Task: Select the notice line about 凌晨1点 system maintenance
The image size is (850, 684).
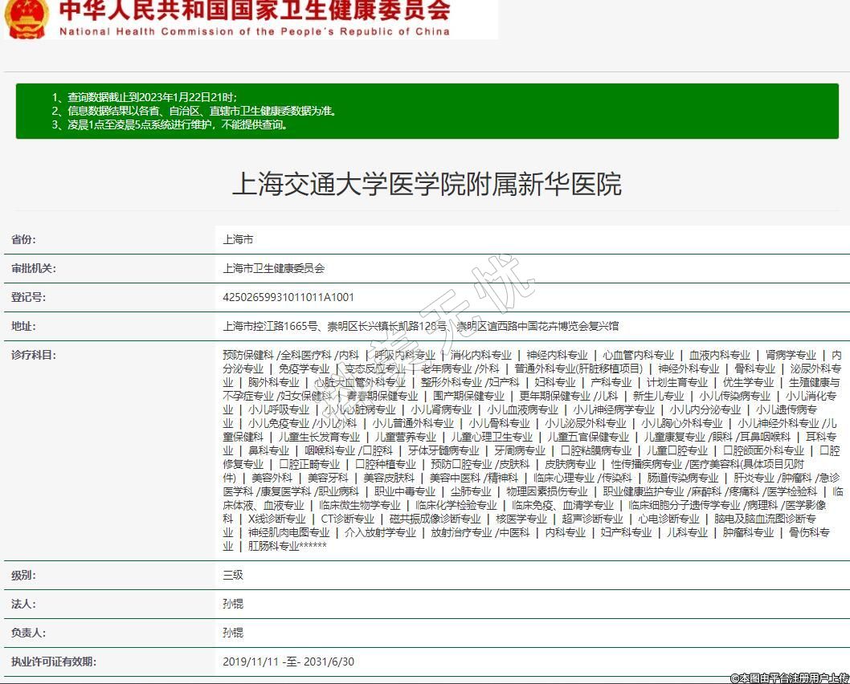Action: 170,124
